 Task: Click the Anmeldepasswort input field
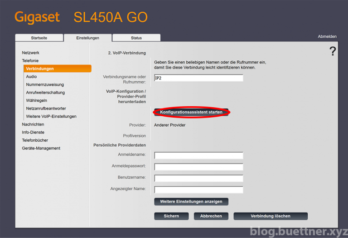198,167
